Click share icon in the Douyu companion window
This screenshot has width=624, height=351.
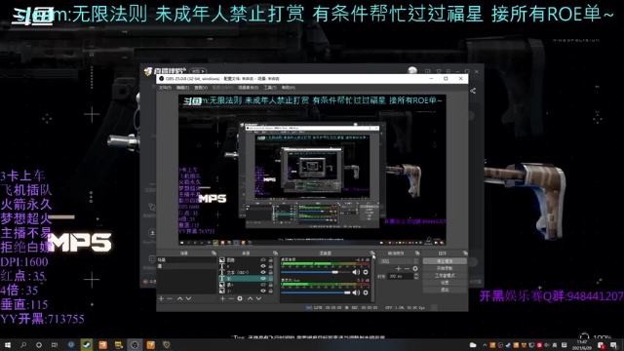coord(473,91)
